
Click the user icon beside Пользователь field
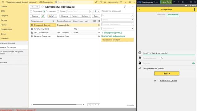point(140,58)
